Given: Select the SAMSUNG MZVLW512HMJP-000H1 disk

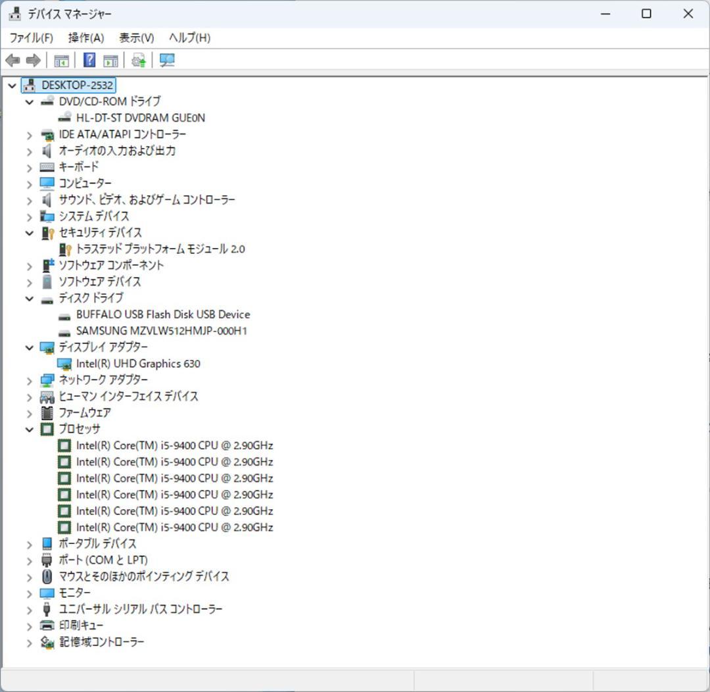Looking at the screenshot, I should (162, 331).
